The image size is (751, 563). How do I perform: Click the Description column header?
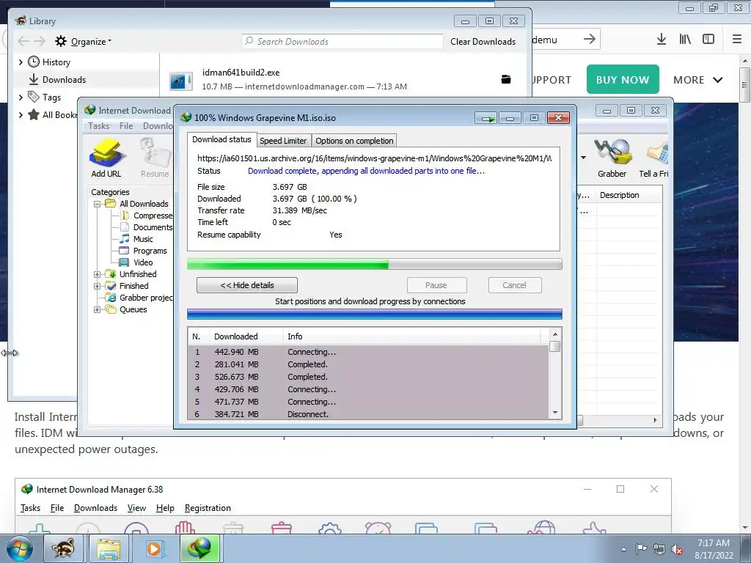coord(628,195)
